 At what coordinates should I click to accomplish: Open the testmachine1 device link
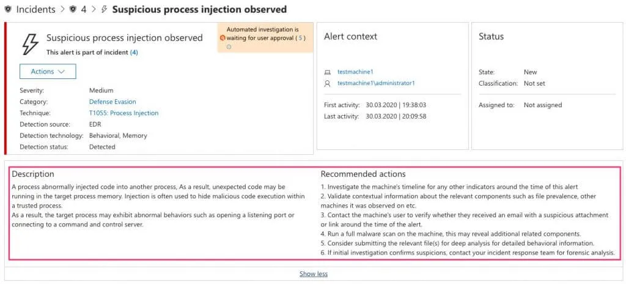pyautogui.click(x=355, y=72)
